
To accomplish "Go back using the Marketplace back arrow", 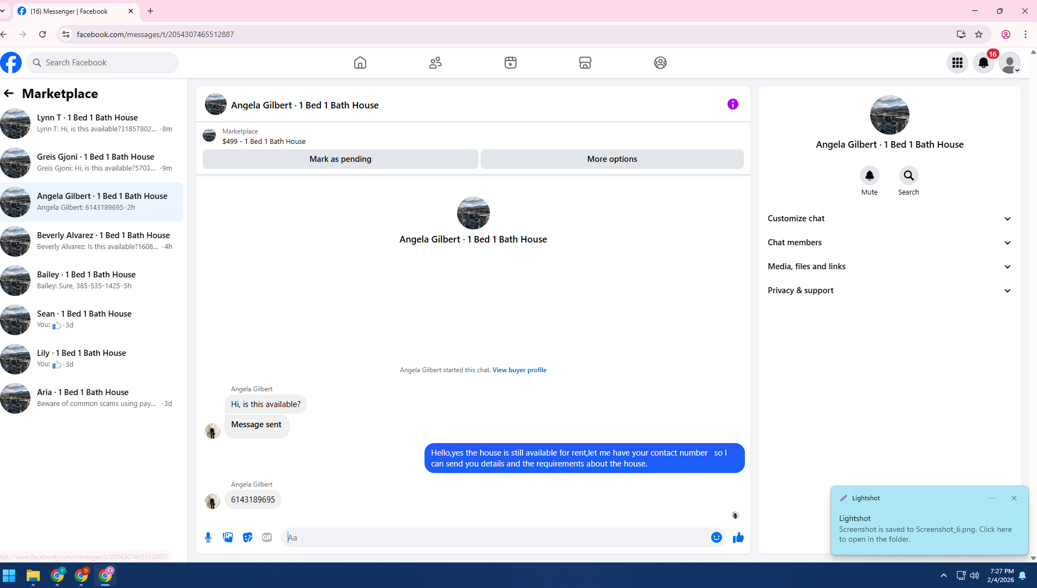I will (9, 93).
